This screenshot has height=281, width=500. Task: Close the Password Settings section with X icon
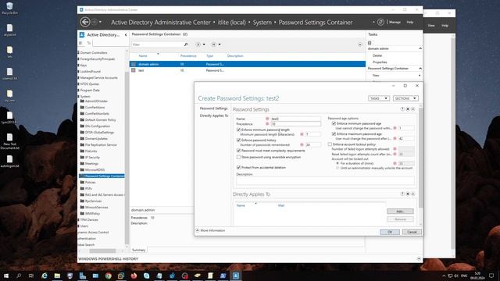coord(408,109)
